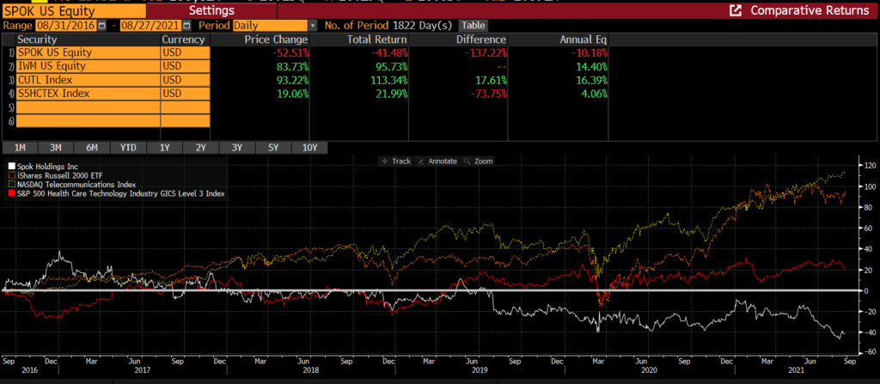This screenshot has width=880, height=384.
Task: Click the NASDAQ Telecommunications Index legend label
Action: pos(76,185)
